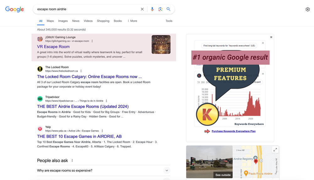
Task: Expand the map to full view
Action: tap(275, 150)
